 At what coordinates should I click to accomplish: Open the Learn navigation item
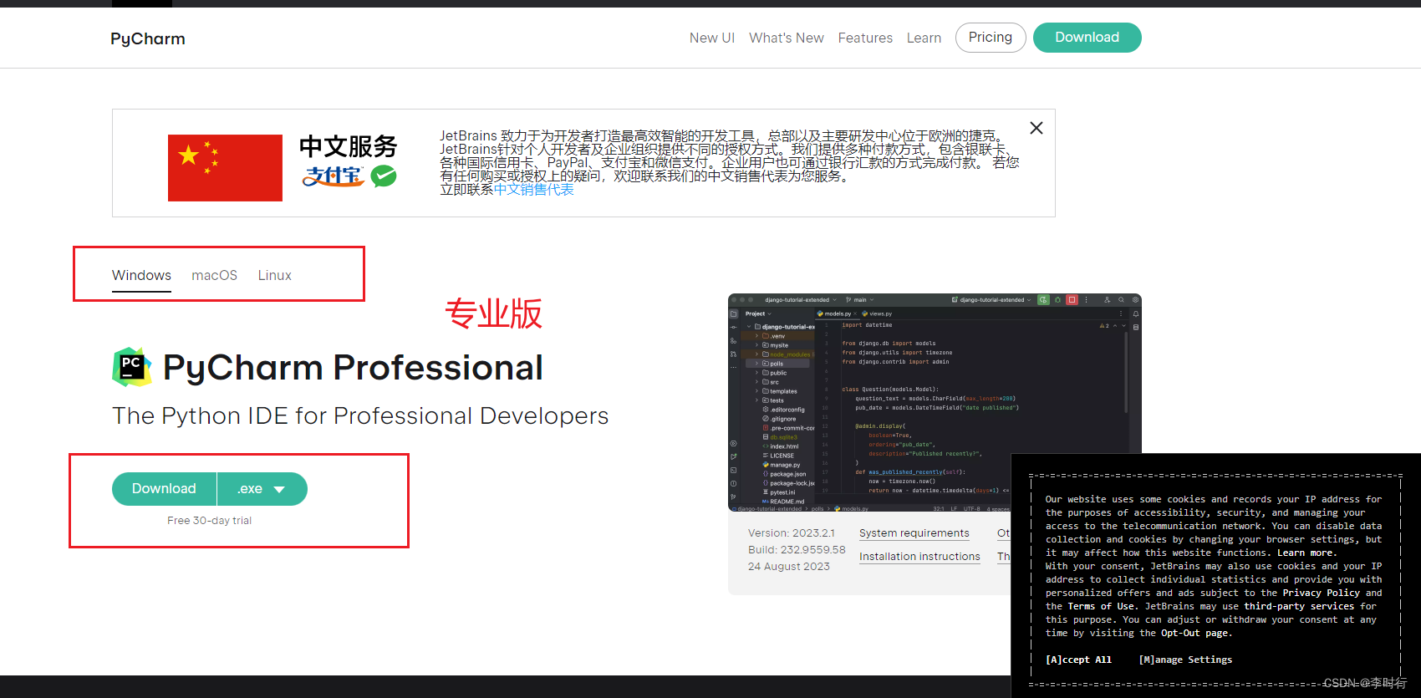[x=924, y=38]
